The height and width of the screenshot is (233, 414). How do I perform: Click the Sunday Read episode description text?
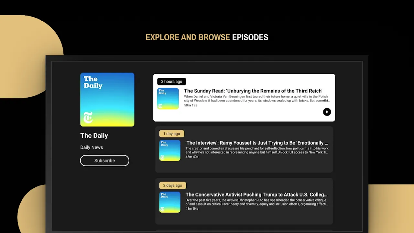click(x=257, y=99)
